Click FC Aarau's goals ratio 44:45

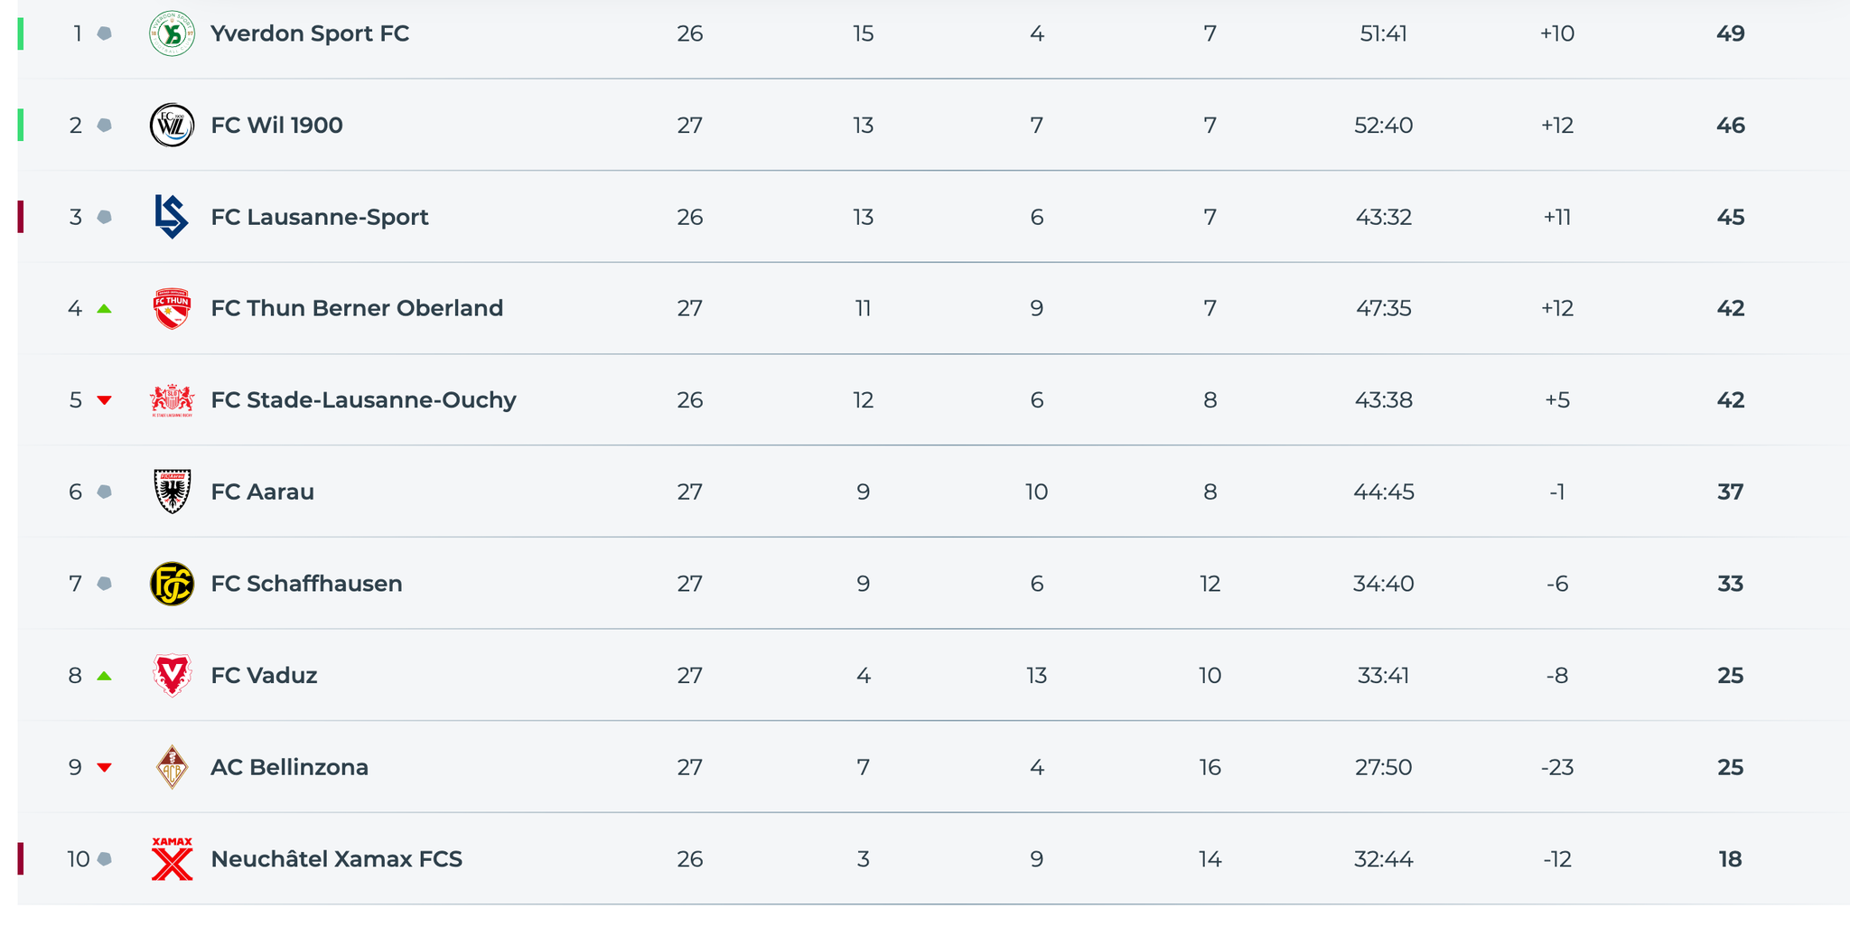click(1383, 492)
